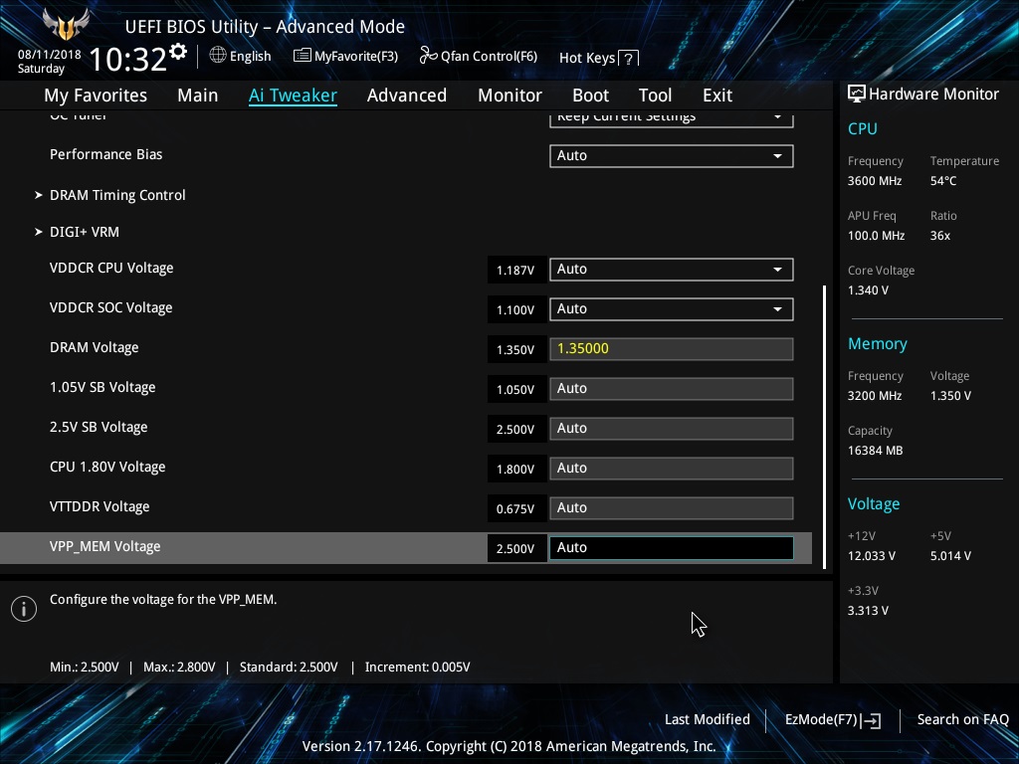Open the Tool tab
This screenshot has width=1019, height=764.
pos(655,95)
